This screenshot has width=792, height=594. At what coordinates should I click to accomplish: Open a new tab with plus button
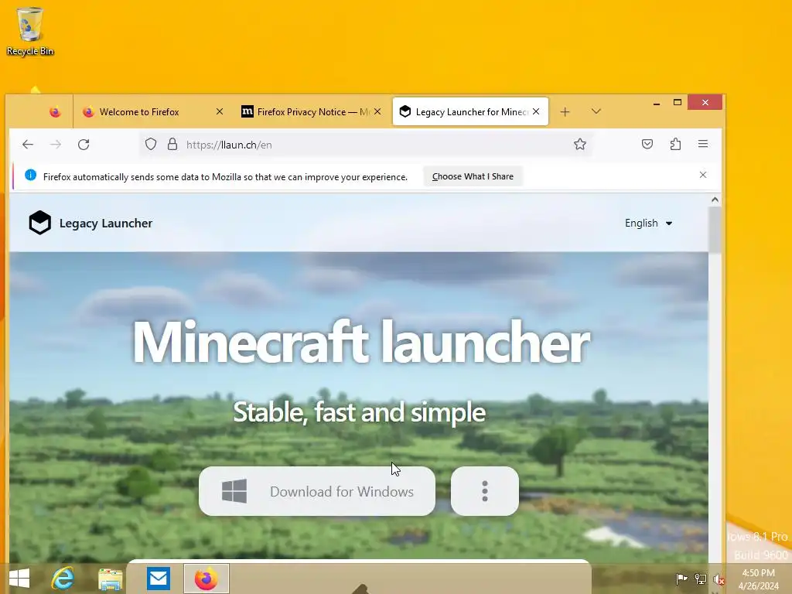[x=565, y=111]
